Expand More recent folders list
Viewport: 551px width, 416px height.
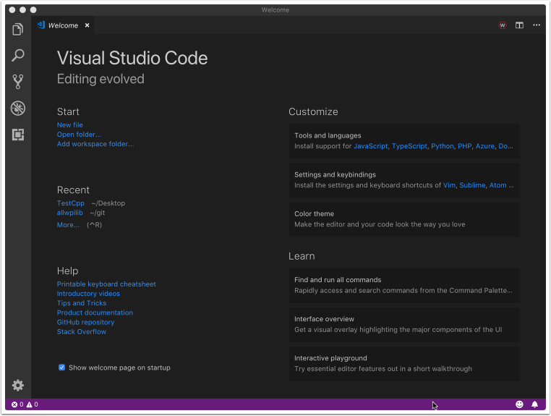[68, 225]
